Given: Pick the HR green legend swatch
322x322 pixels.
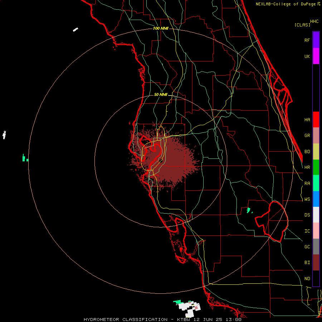Looking at the screenshot, I should point(316,167).
